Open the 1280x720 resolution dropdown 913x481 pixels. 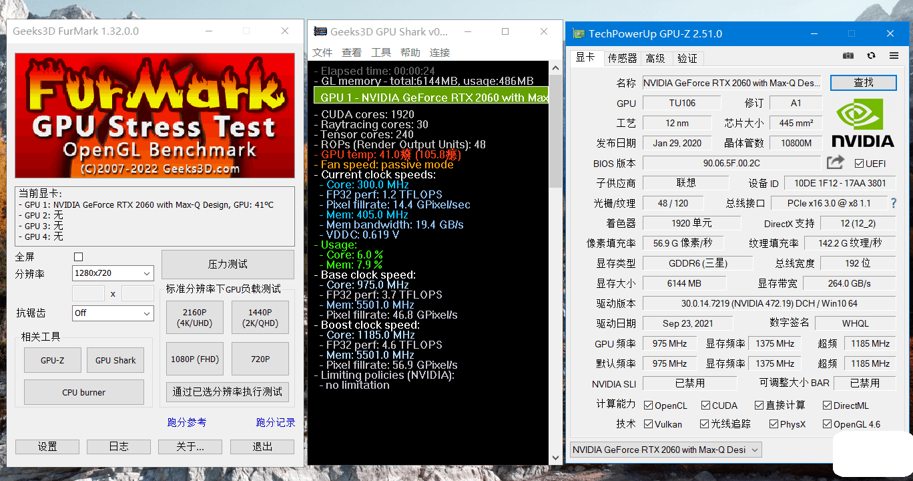[x=113, y=273]
